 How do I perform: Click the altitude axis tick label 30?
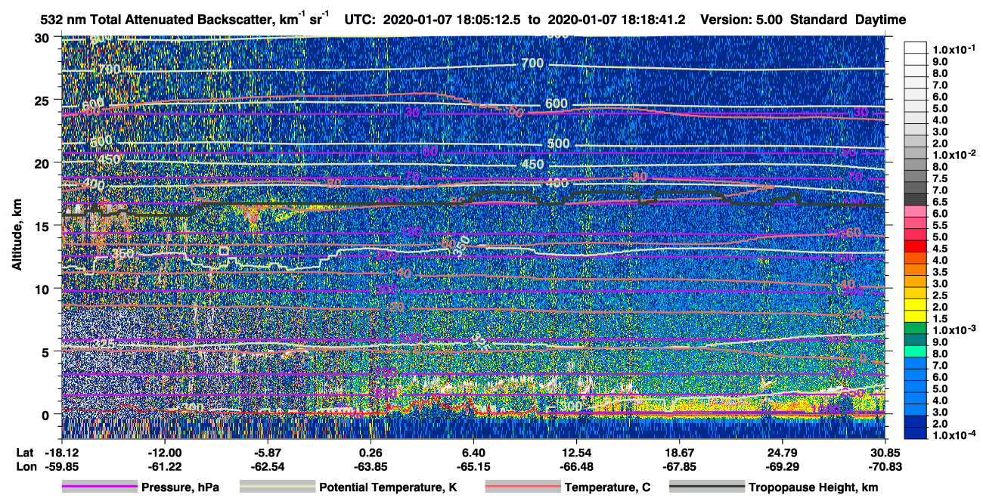click(x=44, y=37)
